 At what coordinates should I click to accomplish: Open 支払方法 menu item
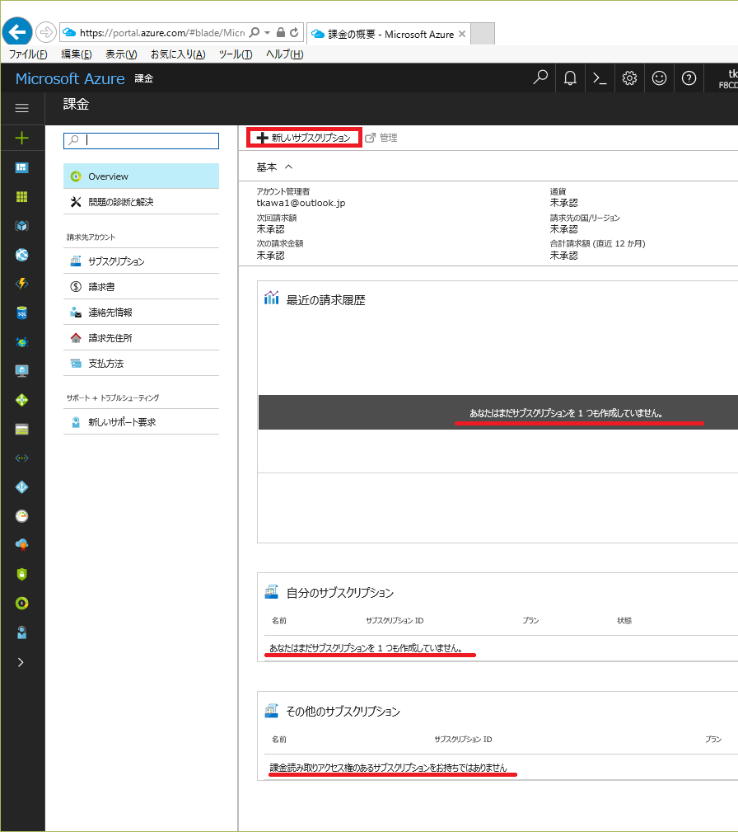click(x=141, y=363)
